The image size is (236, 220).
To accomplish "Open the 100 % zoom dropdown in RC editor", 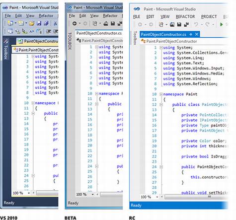I will pos(157,197).
